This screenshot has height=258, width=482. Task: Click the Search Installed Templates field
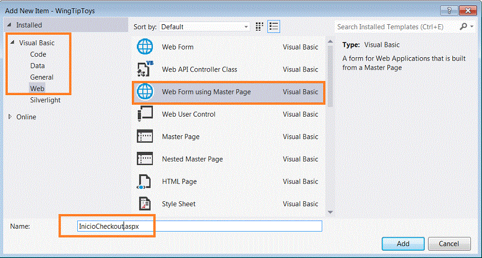click(x=397, y=26)
